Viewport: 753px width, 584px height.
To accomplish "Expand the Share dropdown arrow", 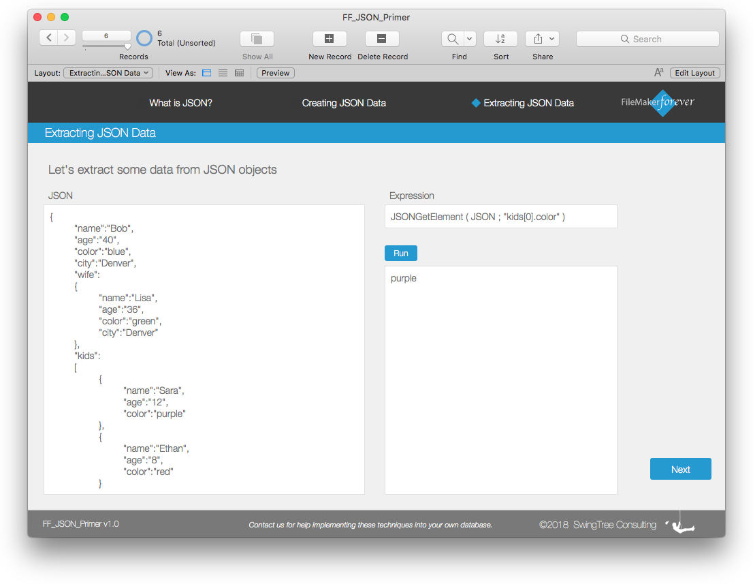I will pyautogui.click(x=552, y=38).
